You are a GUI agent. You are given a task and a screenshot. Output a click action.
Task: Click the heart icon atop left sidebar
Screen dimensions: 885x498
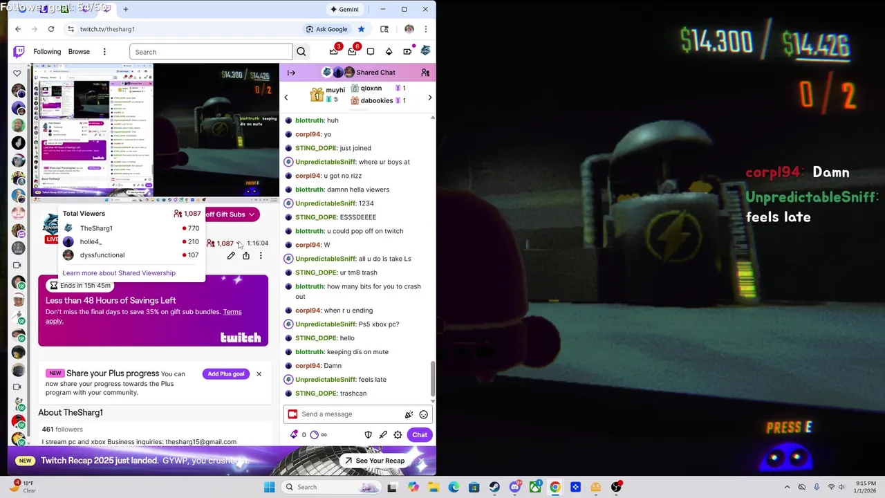point(17,73)
